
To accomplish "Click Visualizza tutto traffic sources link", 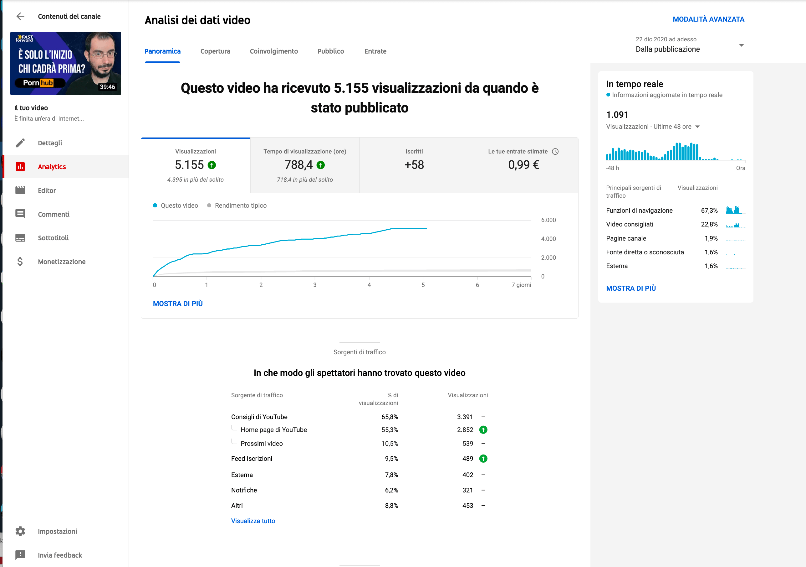I will pyautogui.click(x=253, y=521).
